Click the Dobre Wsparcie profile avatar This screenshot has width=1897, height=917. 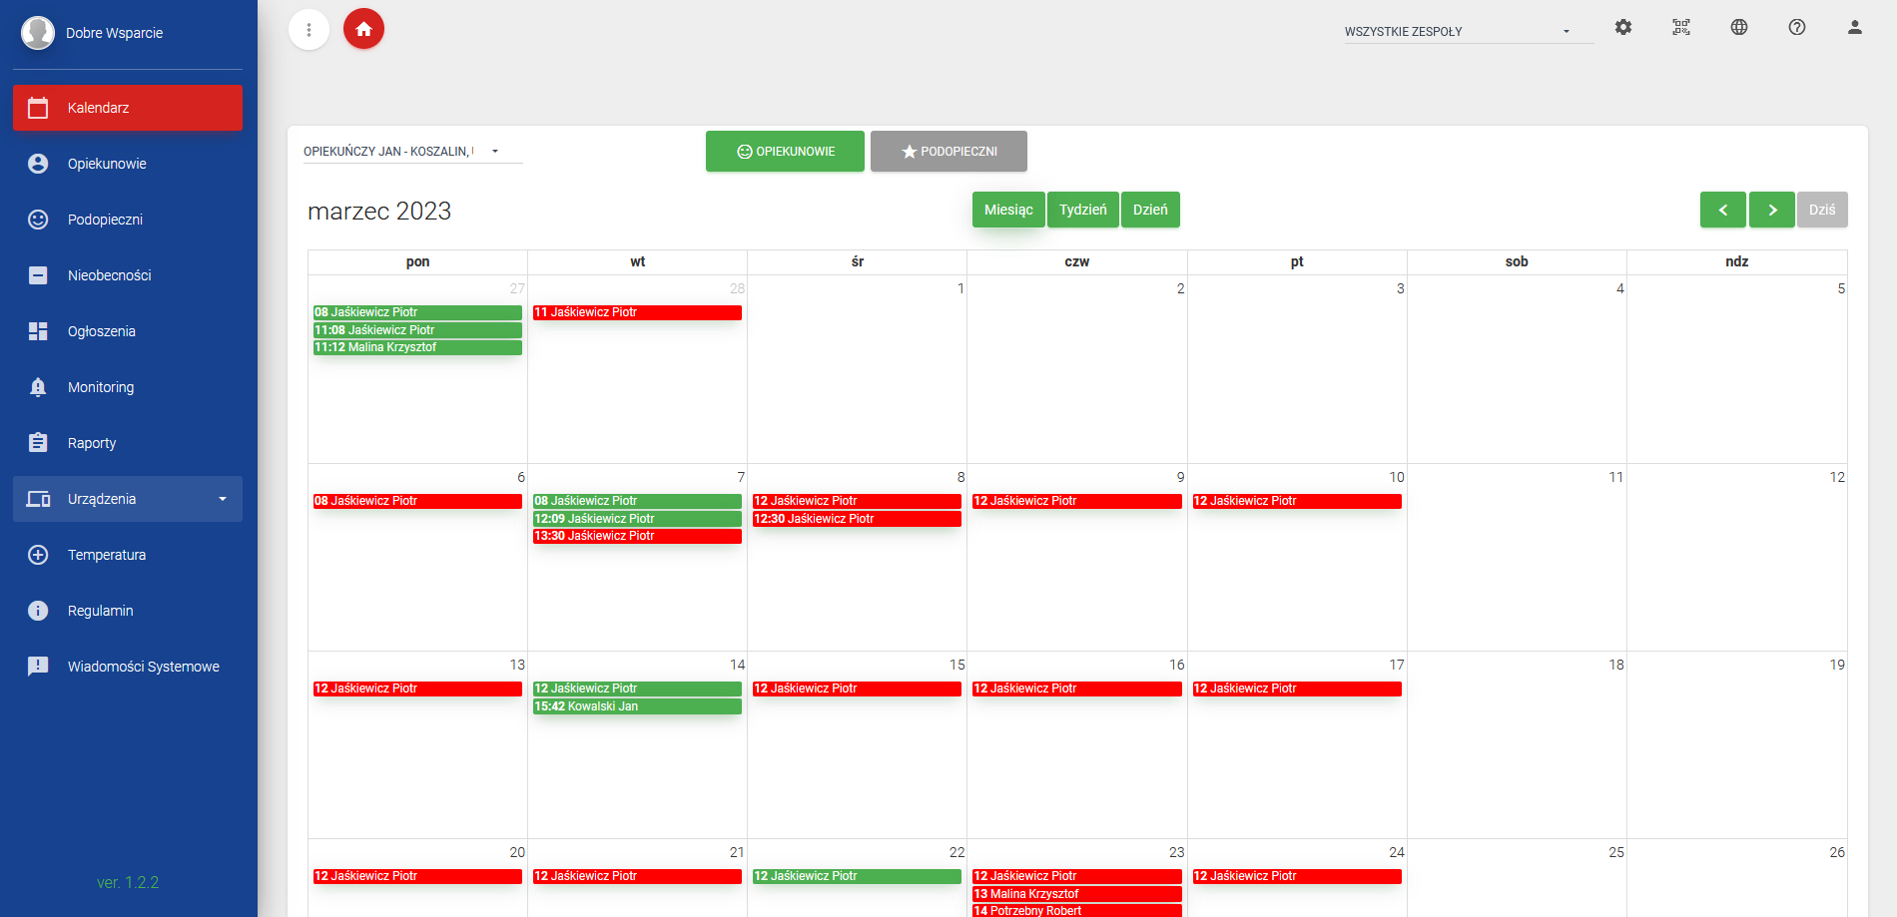(x=38, y=33)
